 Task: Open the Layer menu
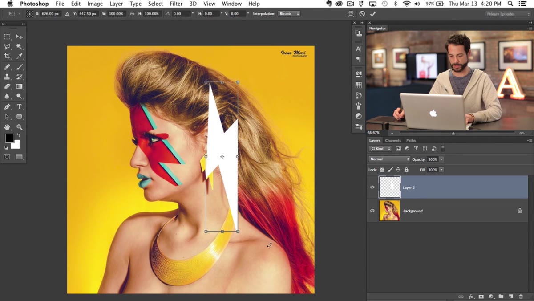tap(116, 4)
